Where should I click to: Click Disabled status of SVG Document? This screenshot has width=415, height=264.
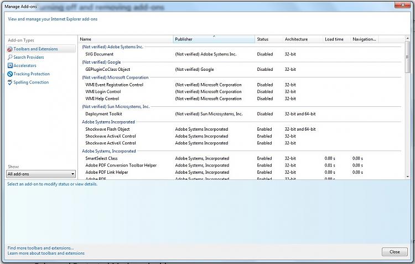(264, 54)
